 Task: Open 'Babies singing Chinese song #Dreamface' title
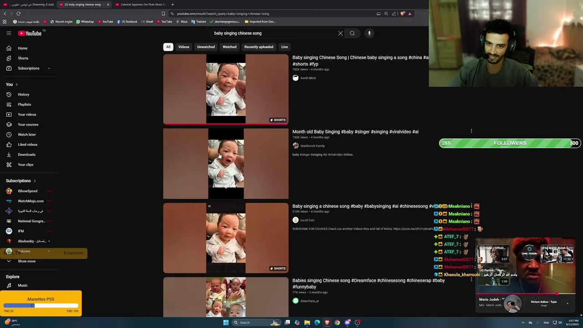pyautogui.click(x=368, y=283)
